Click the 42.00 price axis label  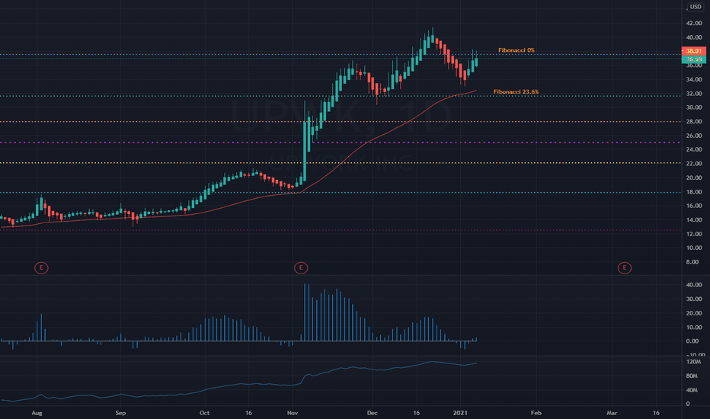(694, 23)
